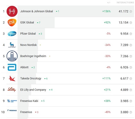The width and height of the screenshot is (135, 119).
Task: Show info for GSK's 13.154 interactions
Action: [x=131, y=23]
